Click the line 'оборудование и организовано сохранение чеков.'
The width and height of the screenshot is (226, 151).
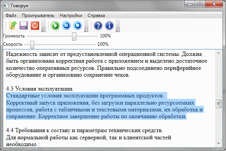click(x=68, y=75)
